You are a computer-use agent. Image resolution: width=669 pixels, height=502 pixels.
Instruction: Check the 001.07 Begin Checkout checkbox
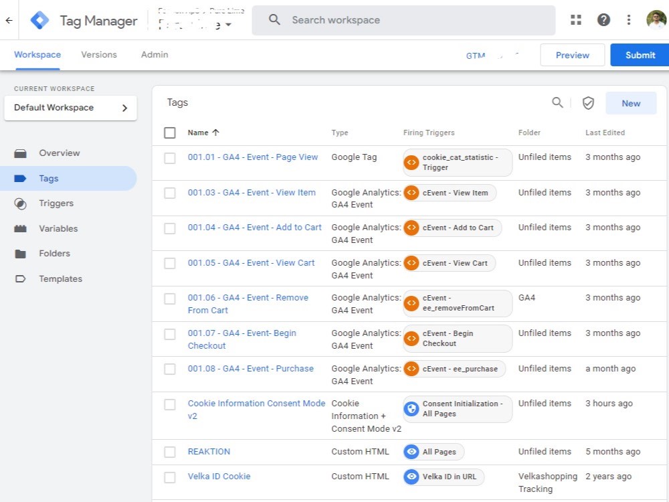170,334
